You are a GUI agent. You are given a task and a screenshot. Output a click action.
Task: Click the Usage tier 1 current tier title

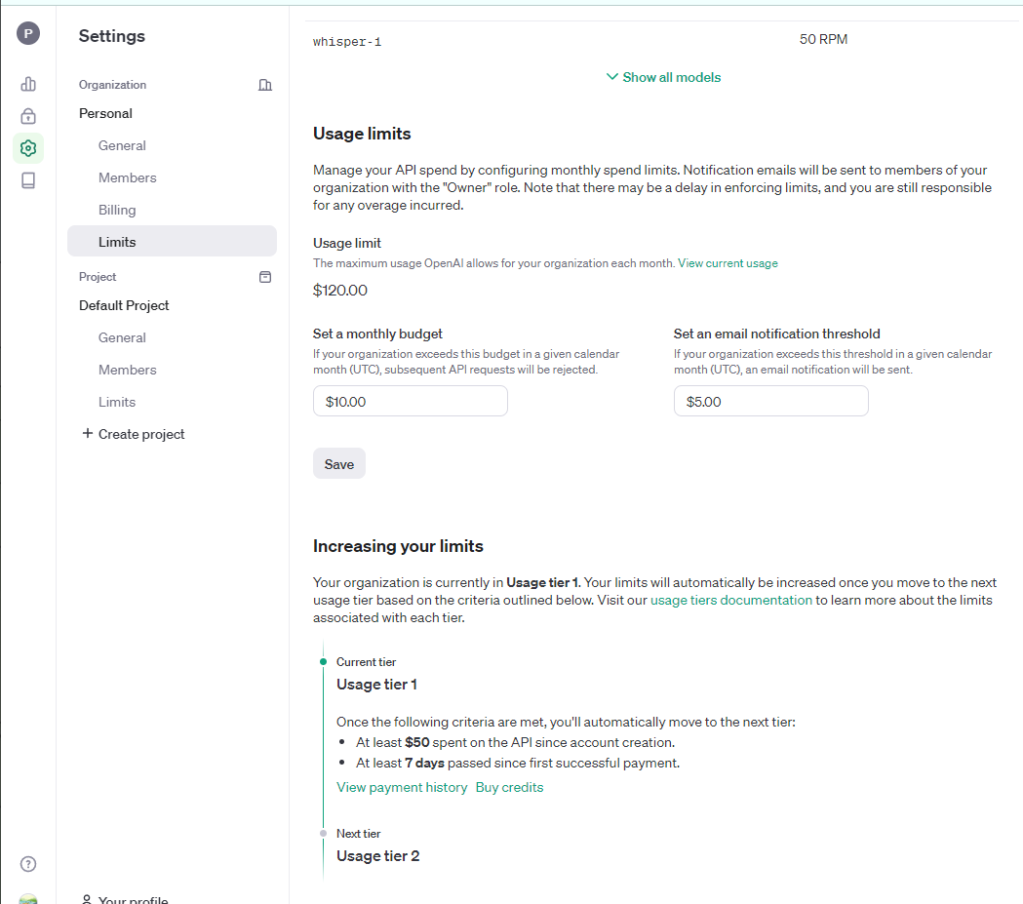(376, 685)
